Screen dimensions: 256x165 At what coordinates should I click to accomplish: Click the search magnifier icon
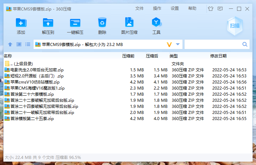245,44
